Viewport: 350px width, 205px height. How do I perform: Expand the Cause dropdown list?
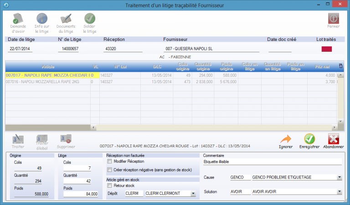pyautogui.click(x=340, y=177)
